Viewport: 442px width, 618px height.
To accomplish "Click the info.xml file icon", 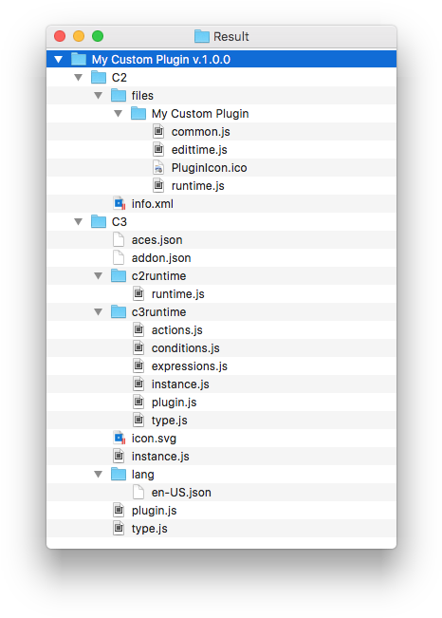I will [119, 204].
